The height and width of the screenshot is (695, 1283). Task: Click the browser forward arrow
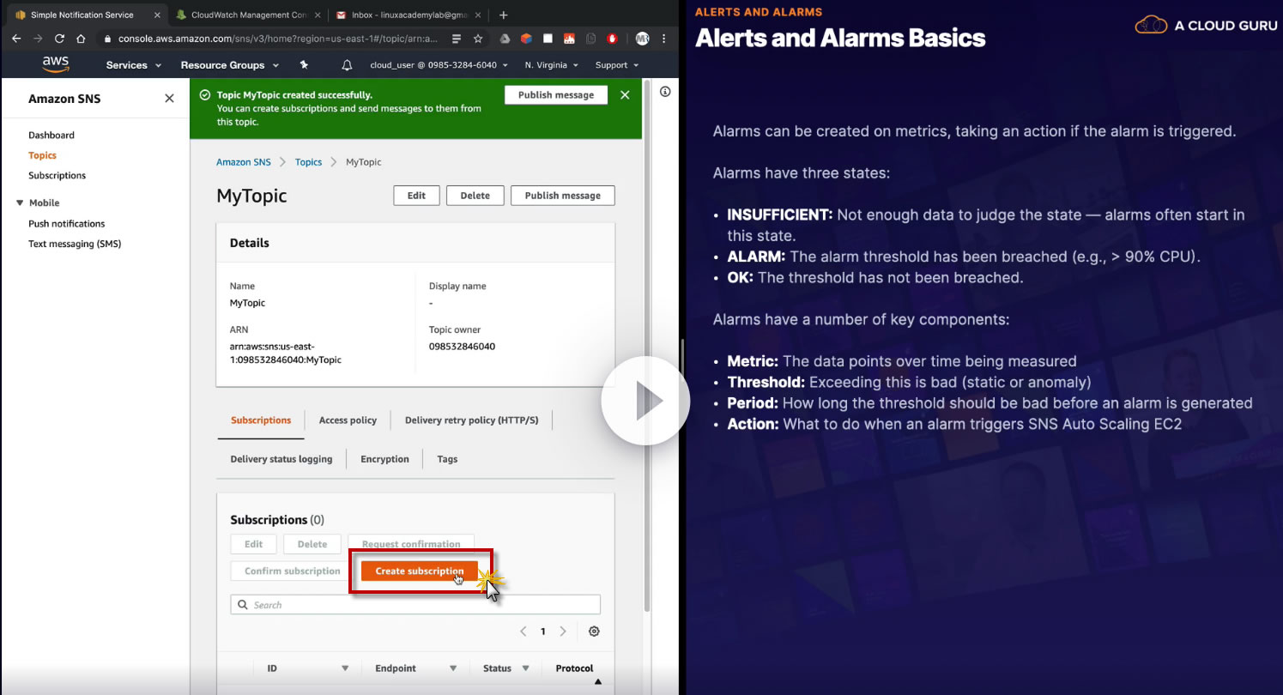click(x=38, y=39)
